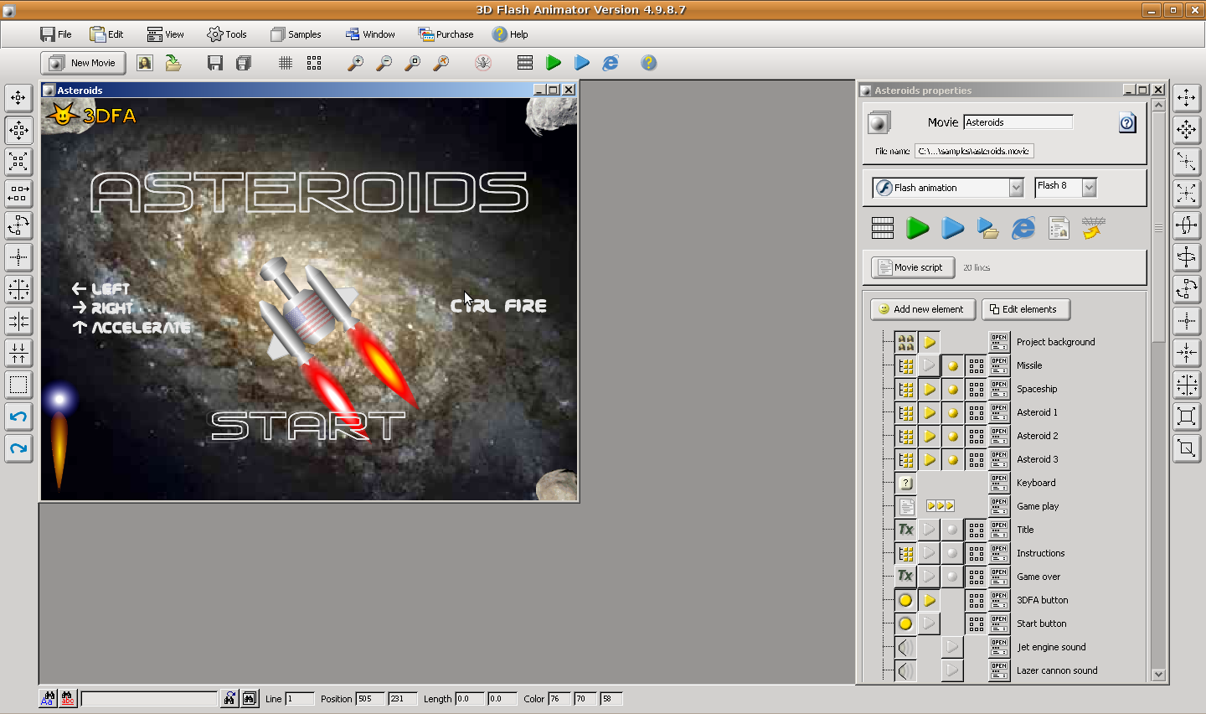Save the movie using single floppy disk icon
Viewport: 1206px width, 714px height.
tap(215, 63)
